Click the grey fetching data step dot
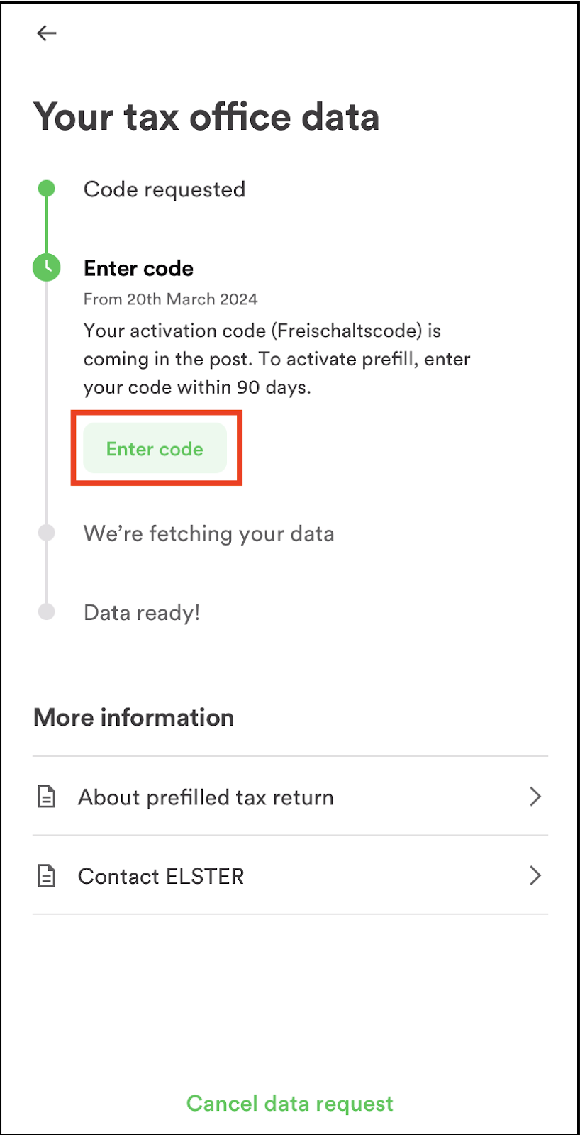The width and height of the screenshot is (580, 1135). 47,533
